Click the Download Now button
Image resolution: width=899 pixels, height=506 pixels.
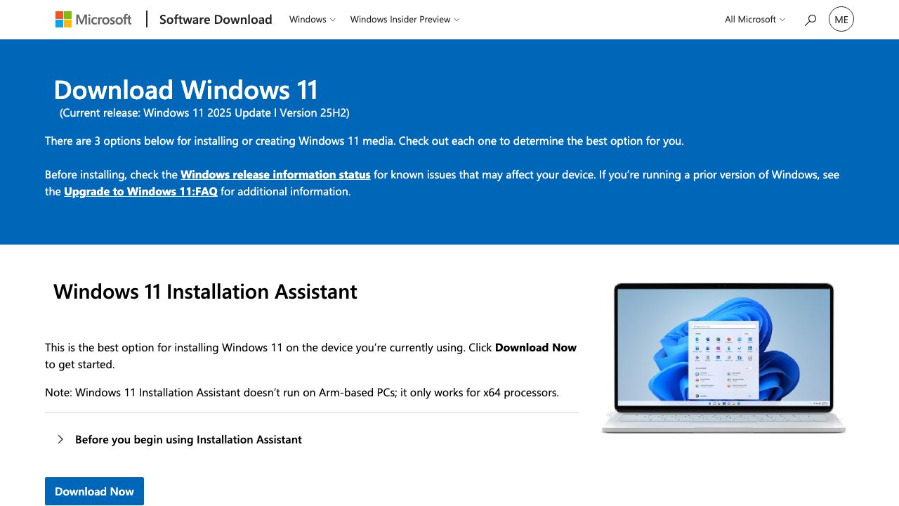[94, 491]
